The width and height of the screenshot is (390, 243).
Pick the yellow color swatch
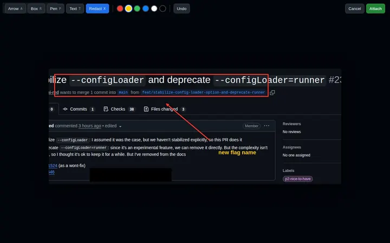[x=128, y=9]
